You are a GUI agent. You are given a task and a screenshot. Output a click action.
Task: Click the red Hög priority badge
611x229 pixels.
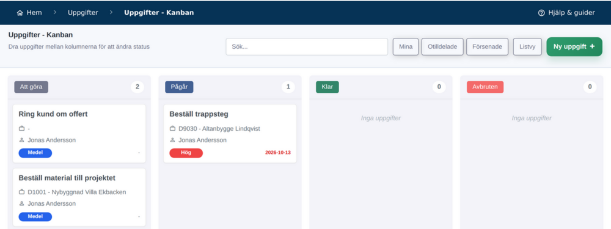coord(186,153)
